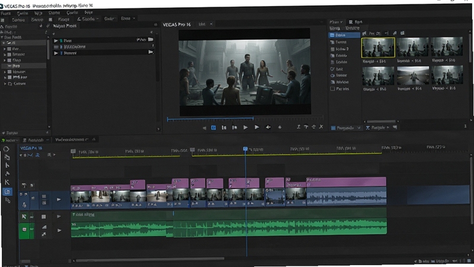This screenshot has height=267, width=474.
Task: Select the green waveform audio clip
Action: pyautogui.click(x=229, y=228)
